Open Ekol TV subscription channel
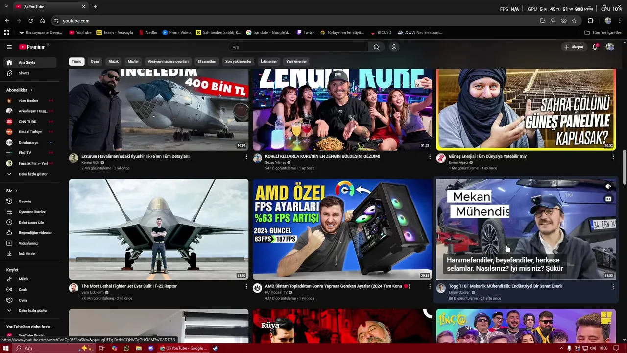Image resolution: width=627 pixels, height=353 pixels. [31, 153]
